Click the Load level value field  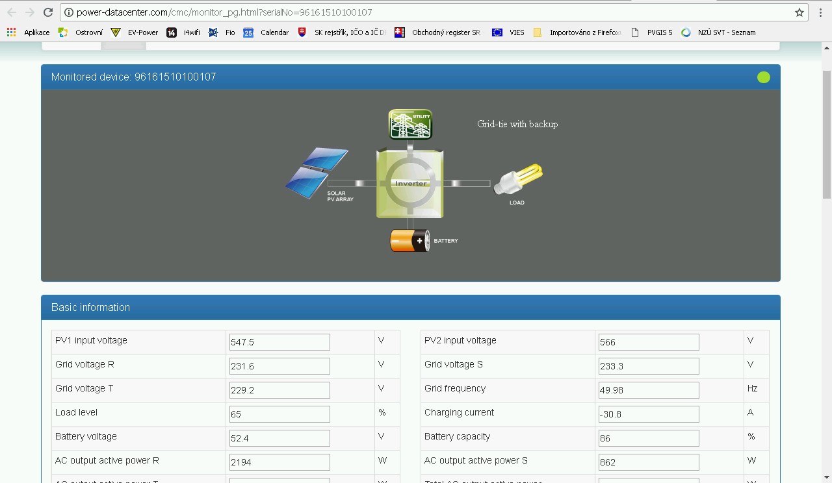click(x=279, y=414)
